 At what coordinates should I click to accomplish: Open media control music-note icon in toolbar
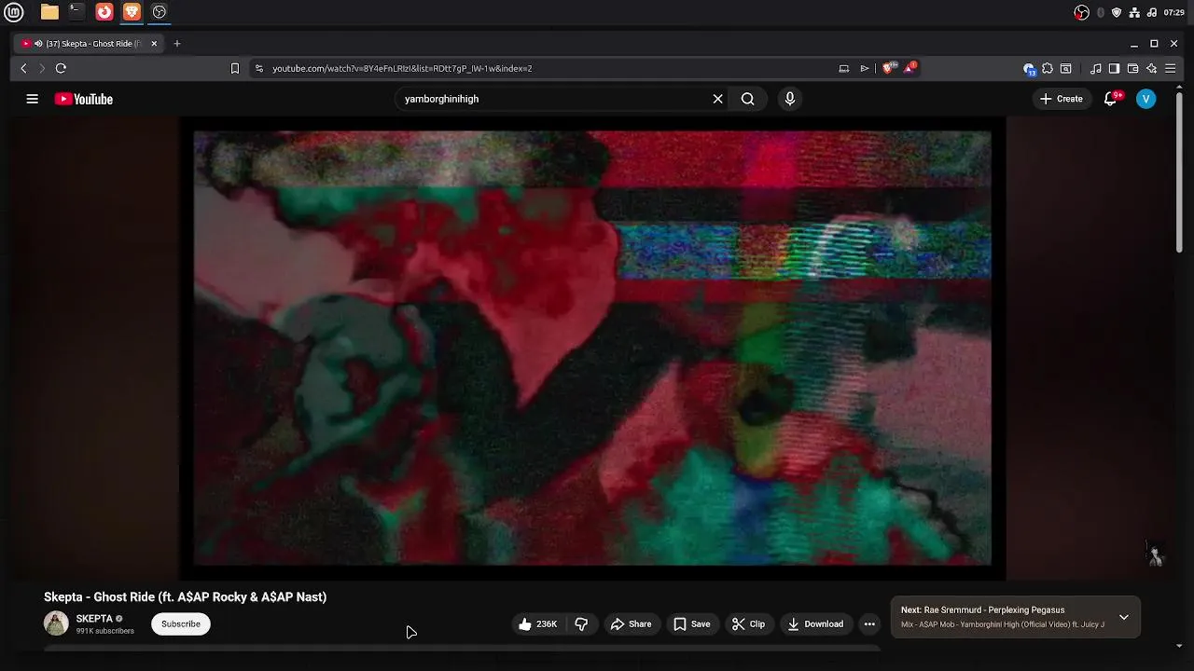[1096, 68]
